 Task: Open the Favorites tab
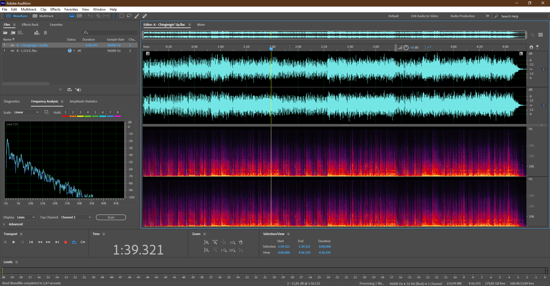56,25
